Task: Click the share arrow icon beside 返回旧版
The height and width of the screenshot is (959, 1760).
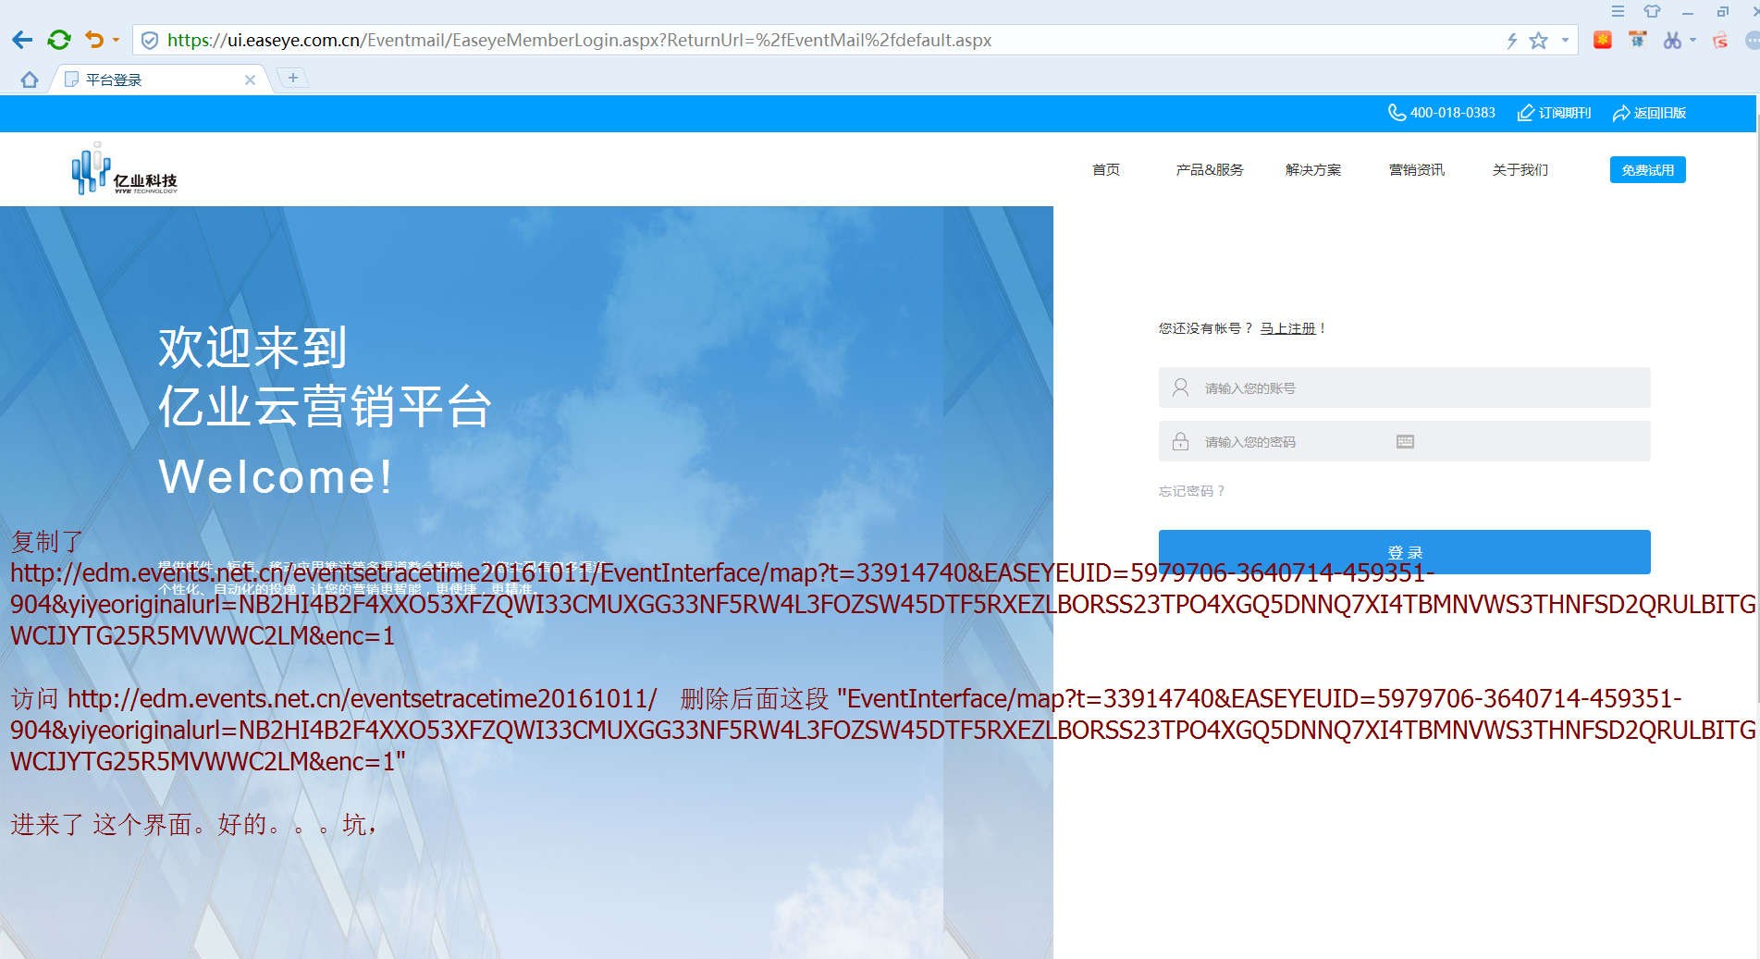Action: (x=1621, y=113)
